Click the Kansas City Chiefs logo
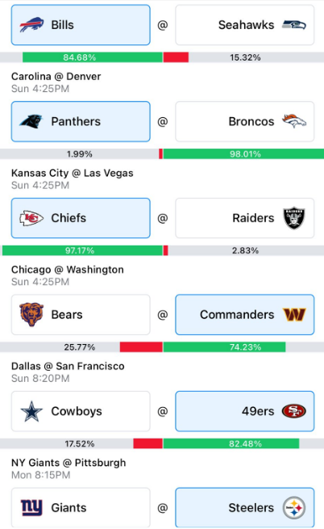Viewport: 324px width, 529px height. point(31,218)
